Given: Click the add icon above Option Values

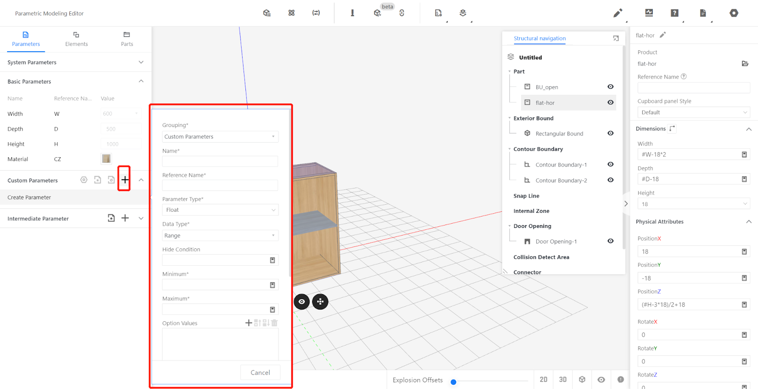Looking at the screenshot, I should (x=248, y=323).
